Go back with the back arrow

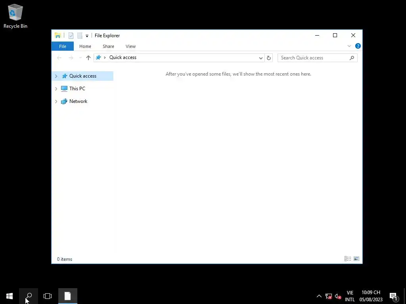pos(59,58)
